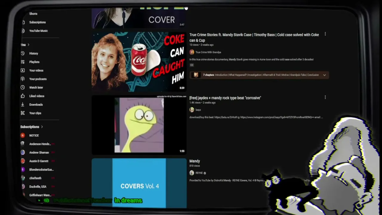This screenshot has height=215, width=382.
Task: Click the 8:39 duration label
Action: pos(182,88)
